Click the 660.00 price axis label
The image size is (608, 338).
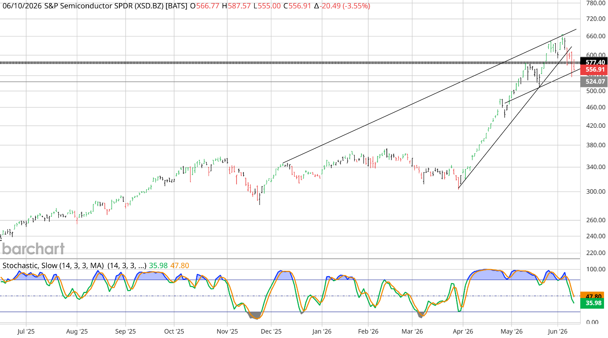(596, 36)
